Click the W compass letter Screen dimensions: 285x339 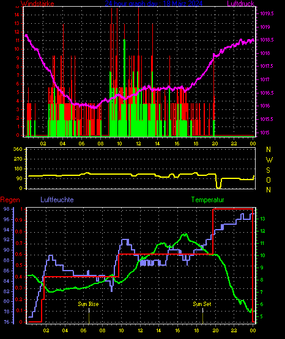[x=269, y=160]
